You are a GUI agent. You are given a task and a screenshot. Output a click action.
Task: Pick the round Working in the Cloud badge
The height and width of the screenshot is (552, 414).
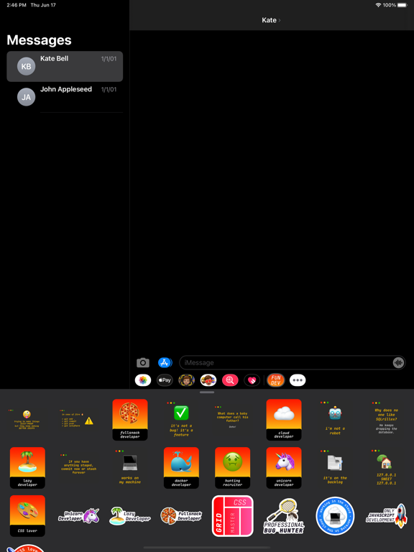click(x=335, y=516)
